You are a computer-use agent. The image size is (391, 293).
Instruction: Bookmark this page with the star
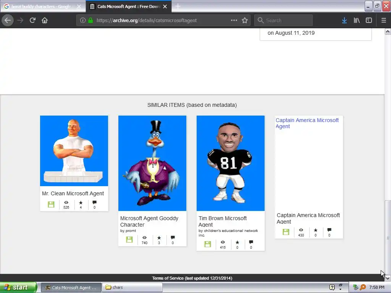245,20
